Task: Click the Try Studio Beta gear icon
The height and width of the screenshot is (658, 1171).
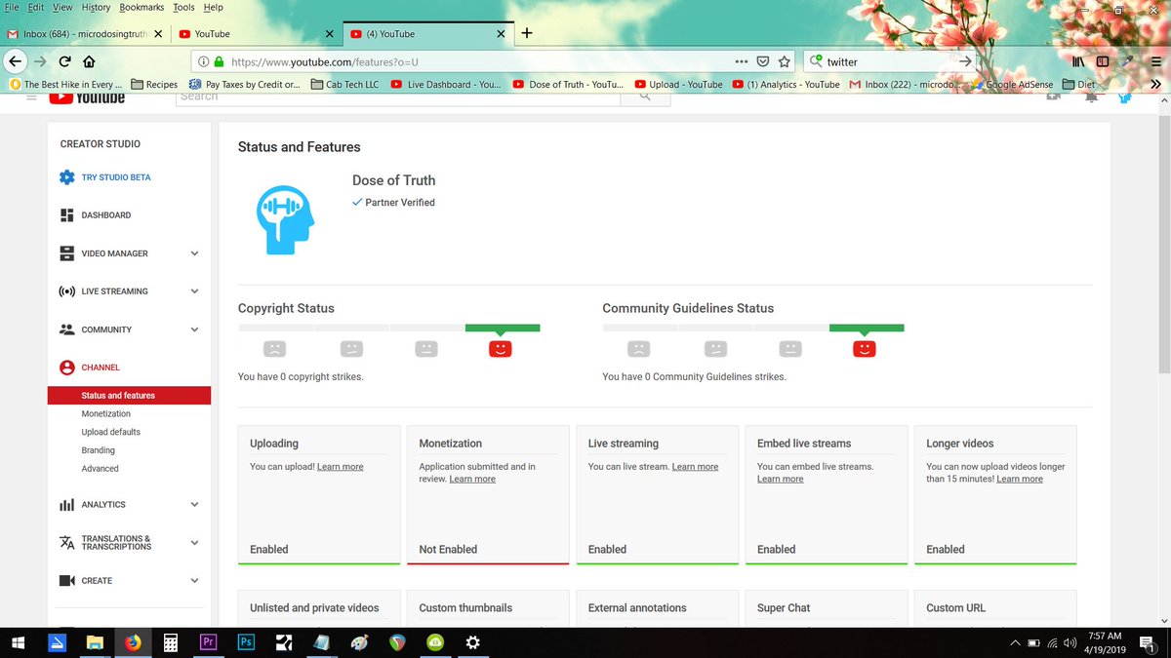Action: click(66, 177)
